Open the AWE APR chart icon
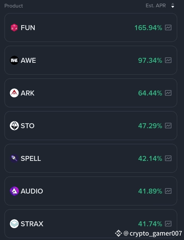184x240 pixels. [168, 60]
